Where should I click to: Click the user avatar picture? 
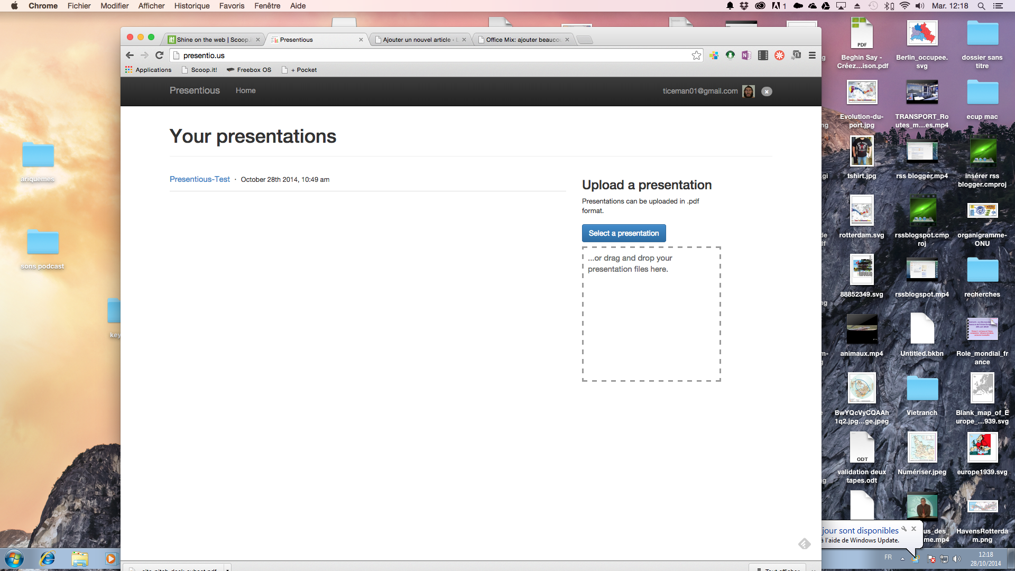748,91
